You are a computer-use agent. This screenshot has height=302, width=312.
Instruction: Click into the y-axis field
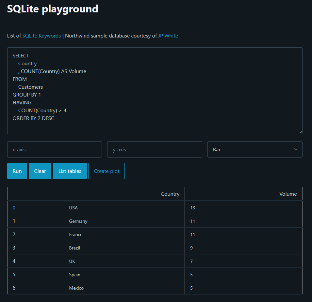tap(155, 149)
